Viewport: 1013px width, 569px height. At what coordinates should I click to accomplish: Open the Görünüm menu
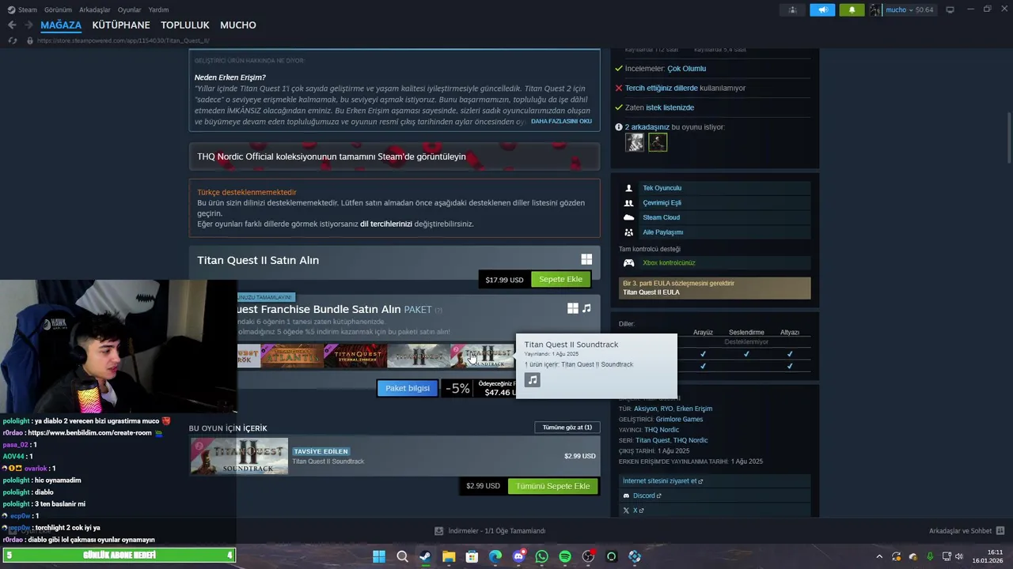click(x=58, y=9)
